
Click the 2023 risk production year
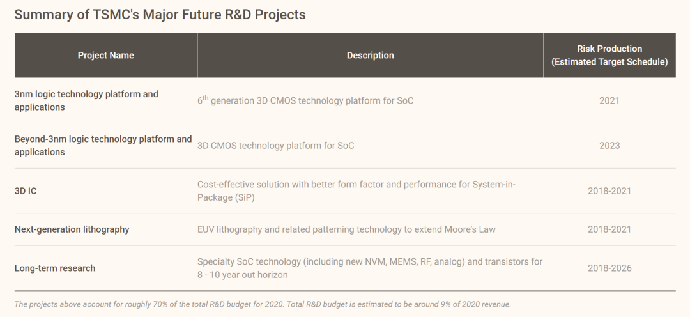tap(609, 145)
